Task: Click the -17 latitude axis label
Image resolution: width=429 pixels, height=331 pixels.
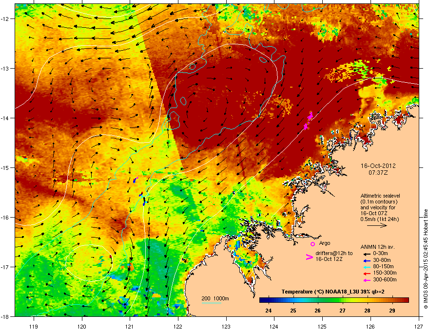Action: [x=5, y=267]
